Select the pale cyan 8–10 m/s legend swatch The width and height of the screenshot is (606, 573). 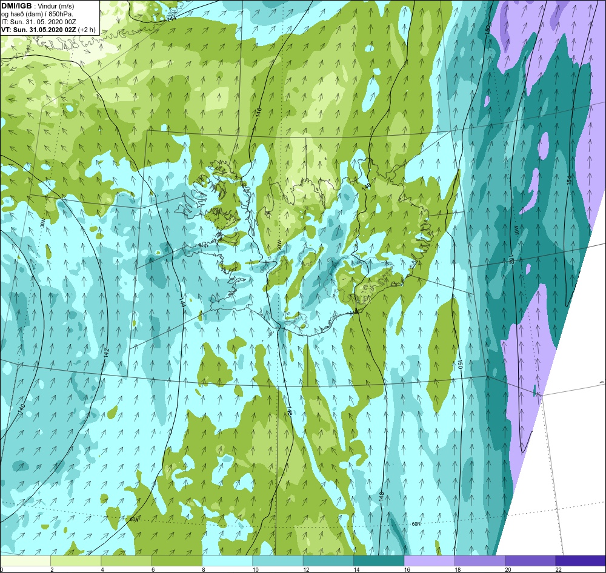(x=227, y=560)
